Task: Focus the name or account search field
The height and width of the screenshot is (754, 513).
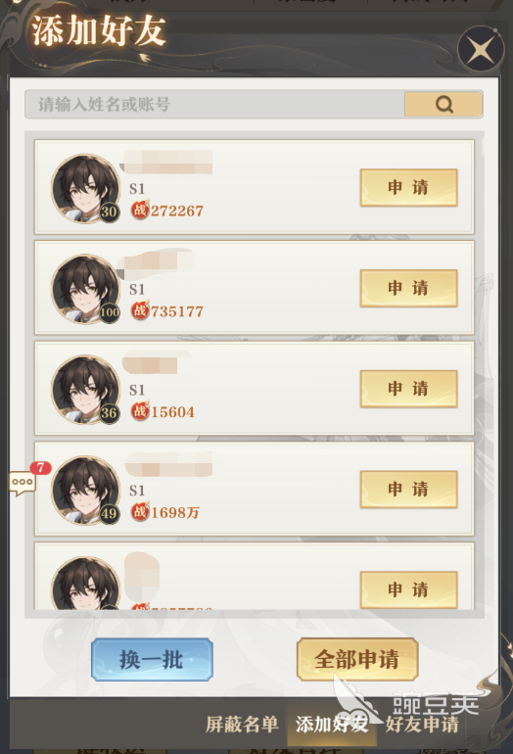Action: tap(215, 105)
